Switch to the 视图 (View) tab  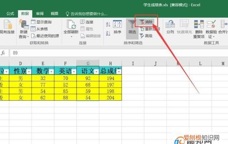click(x=54, y=14)
